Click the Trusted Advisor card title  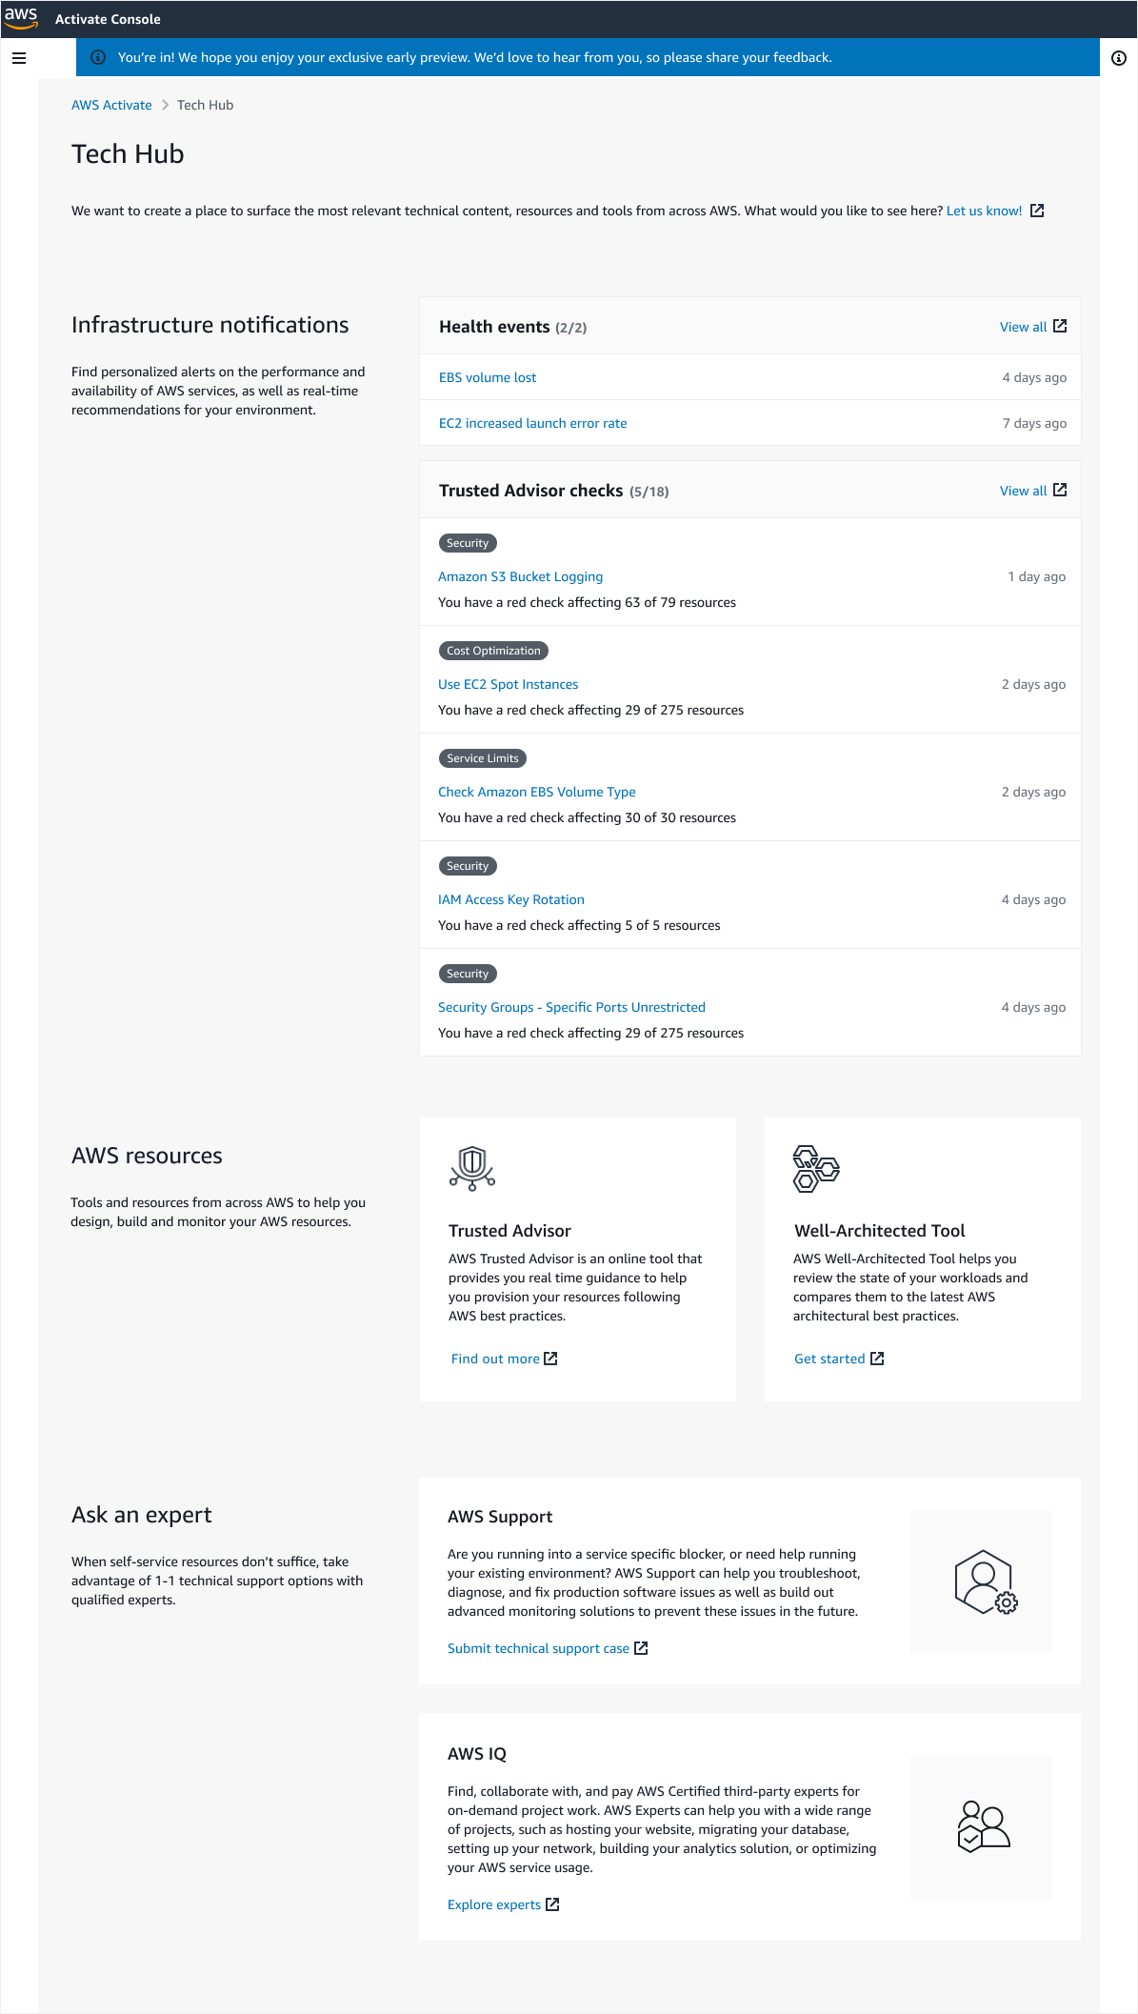tap(509, 1231)
